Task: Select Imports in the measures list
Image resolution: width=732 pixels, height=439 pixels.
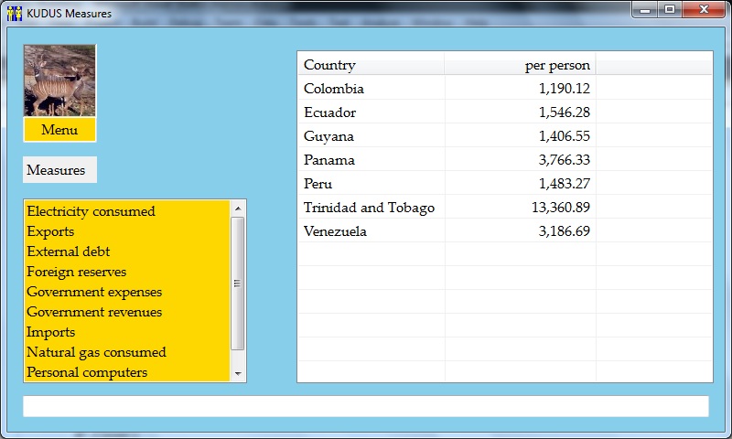Action: click(51, 332)
